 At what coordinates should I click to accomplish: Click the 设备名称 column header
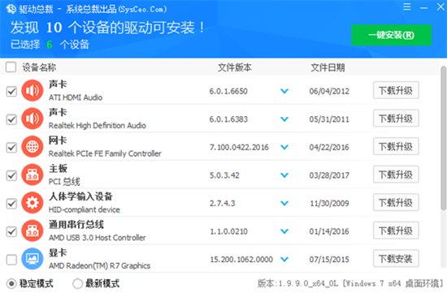tap(39, 67)
